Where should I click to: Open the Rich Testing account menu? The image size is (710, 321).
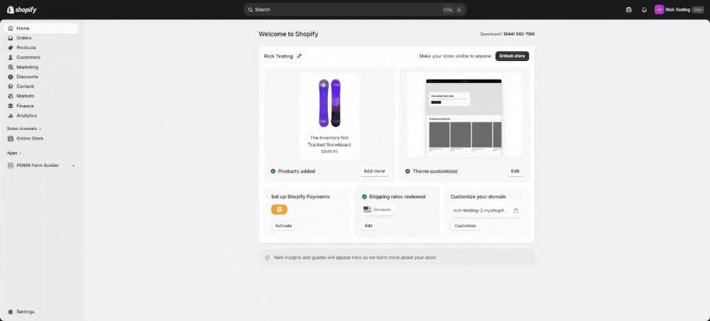point(679,9)
